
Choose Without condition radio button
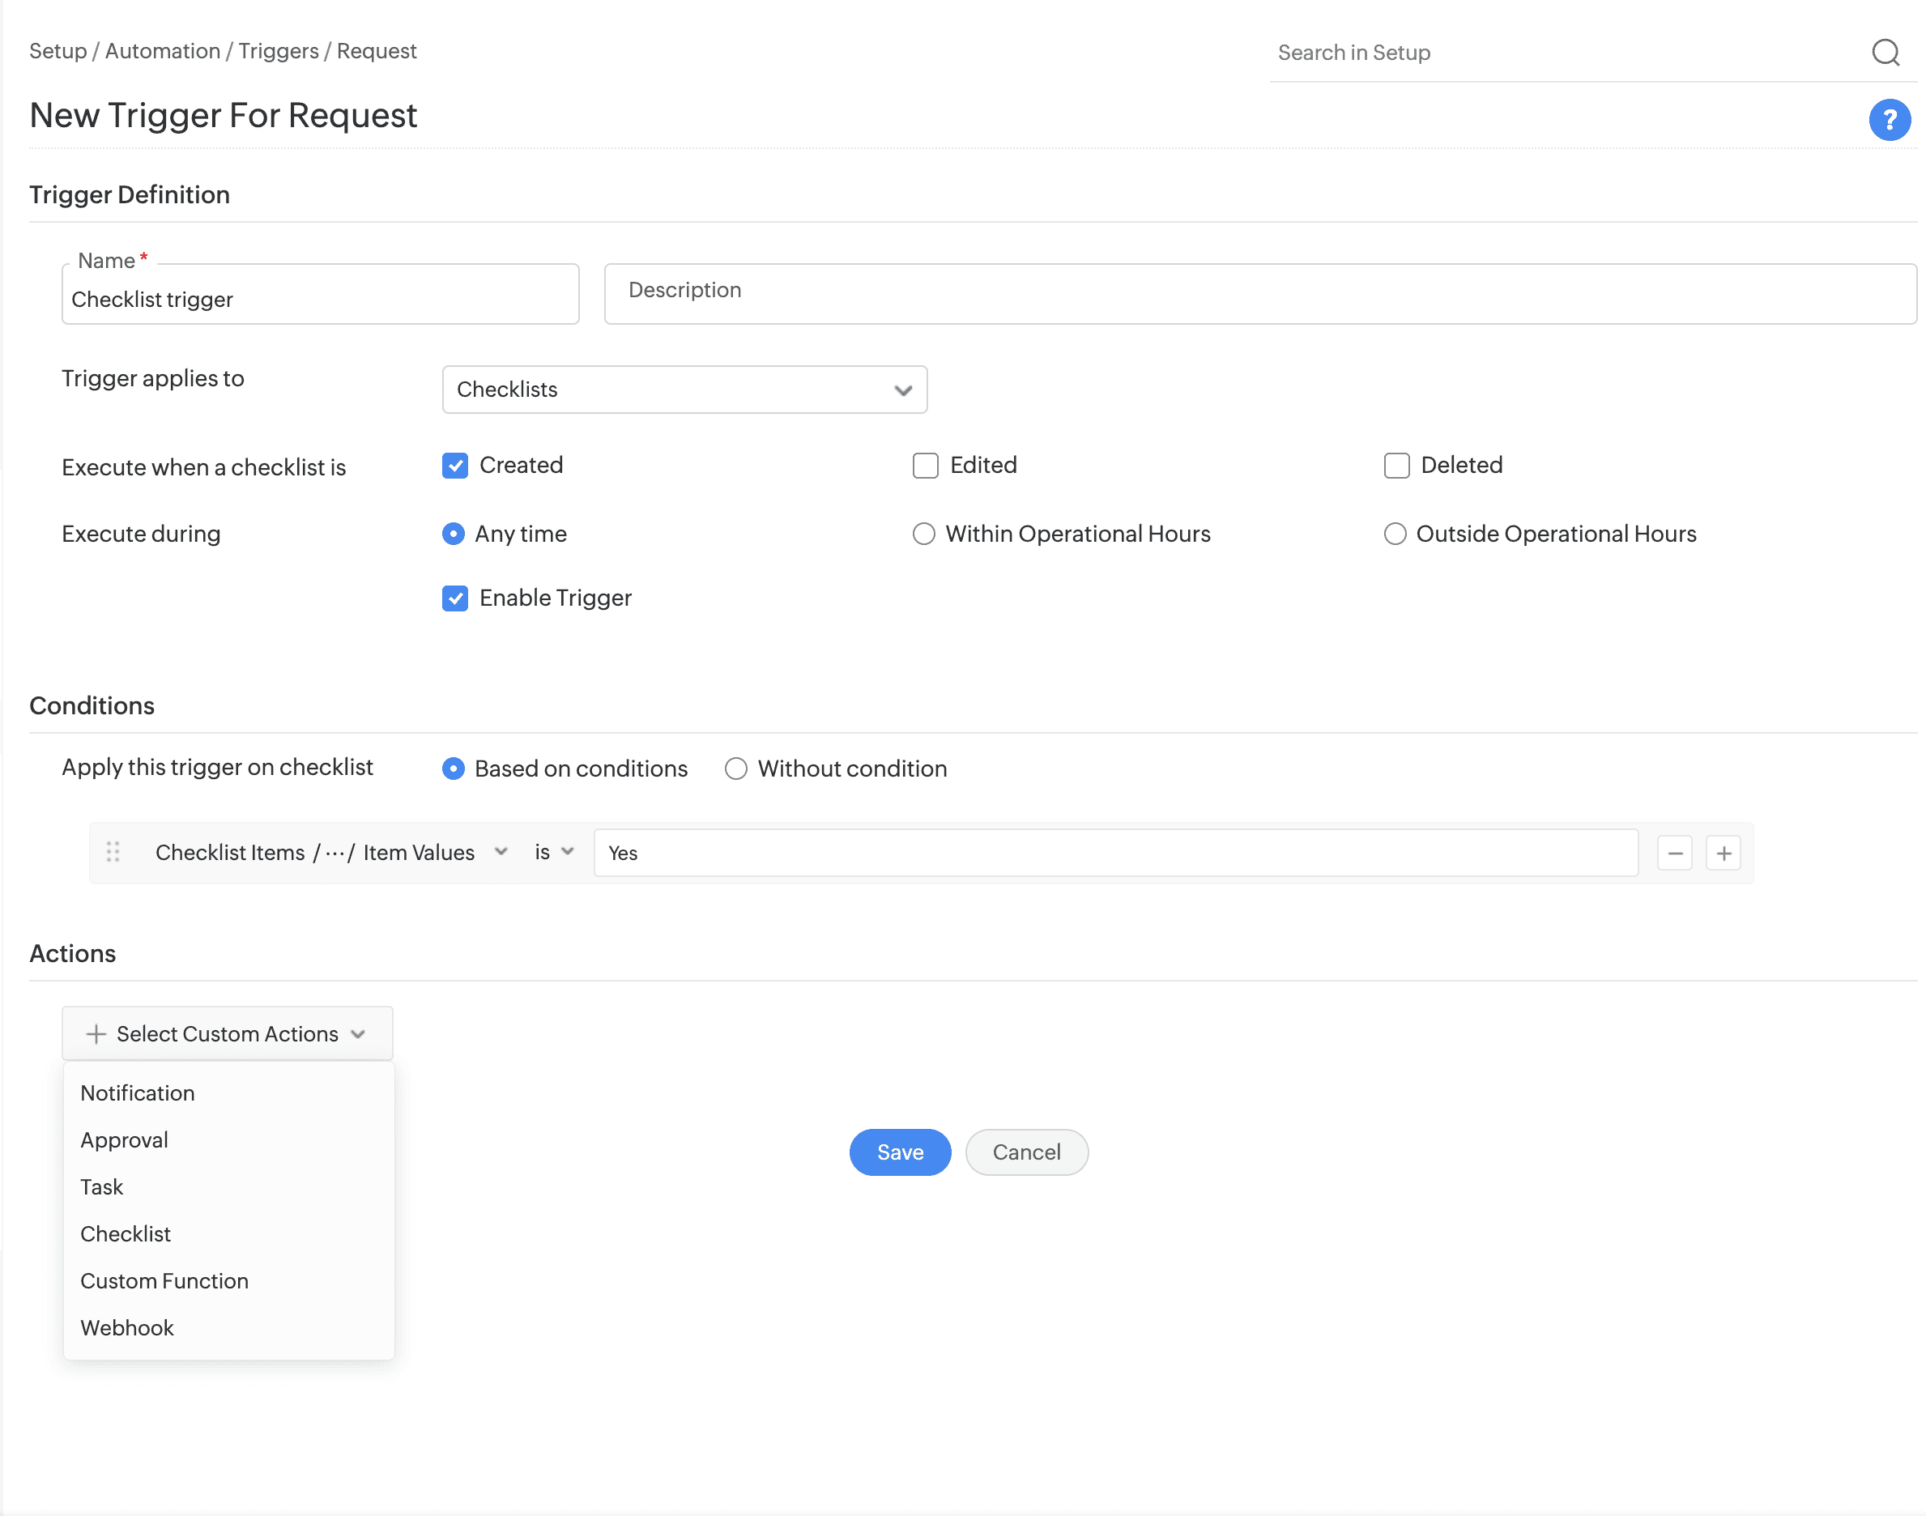point(735,769)
